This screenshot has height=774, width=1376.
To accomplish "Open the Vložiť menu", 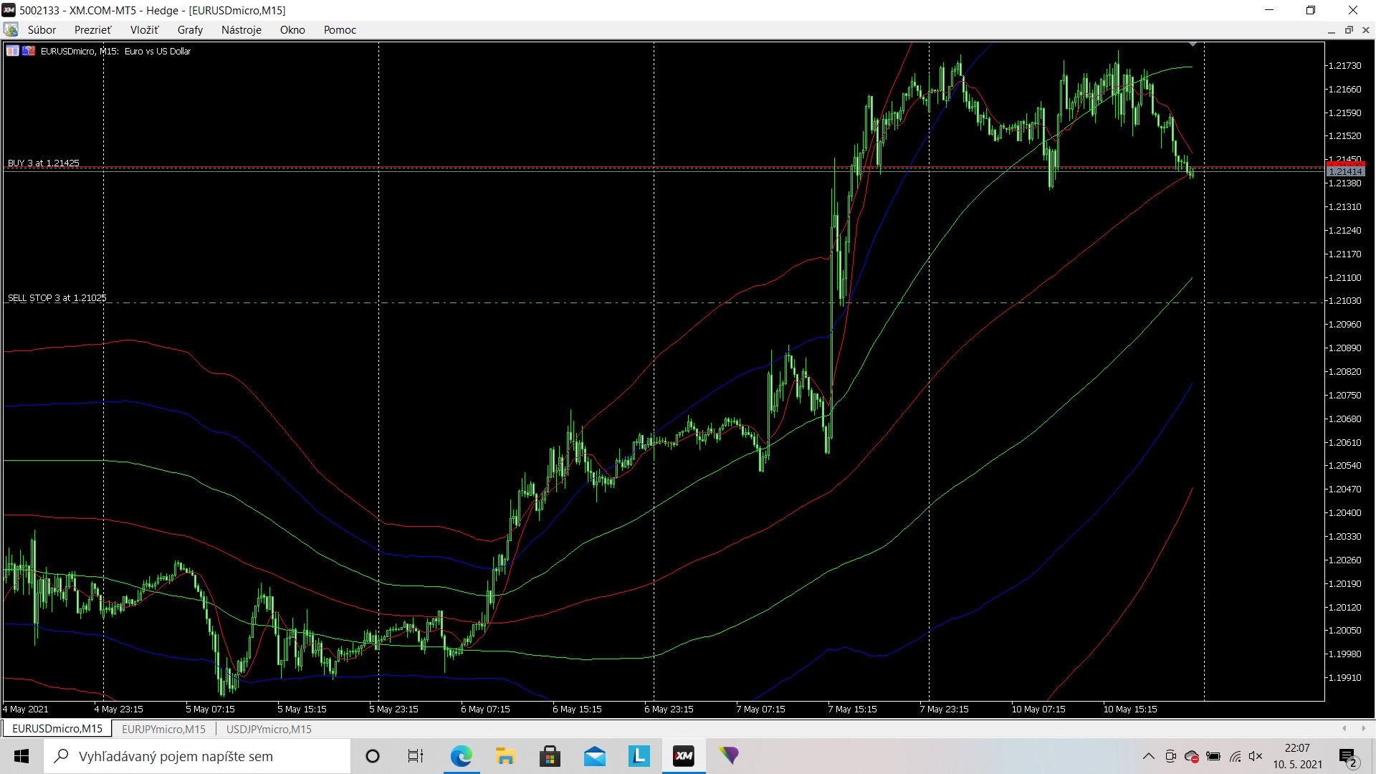I will [x=144, y=30].
